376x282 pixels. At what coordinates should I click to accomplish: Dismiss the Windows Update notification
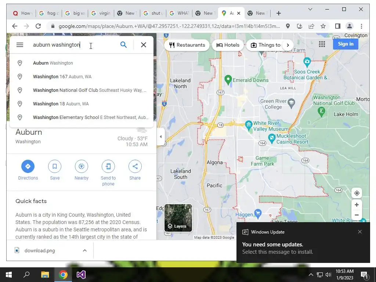pyautogui.click(x=360, y=232)
